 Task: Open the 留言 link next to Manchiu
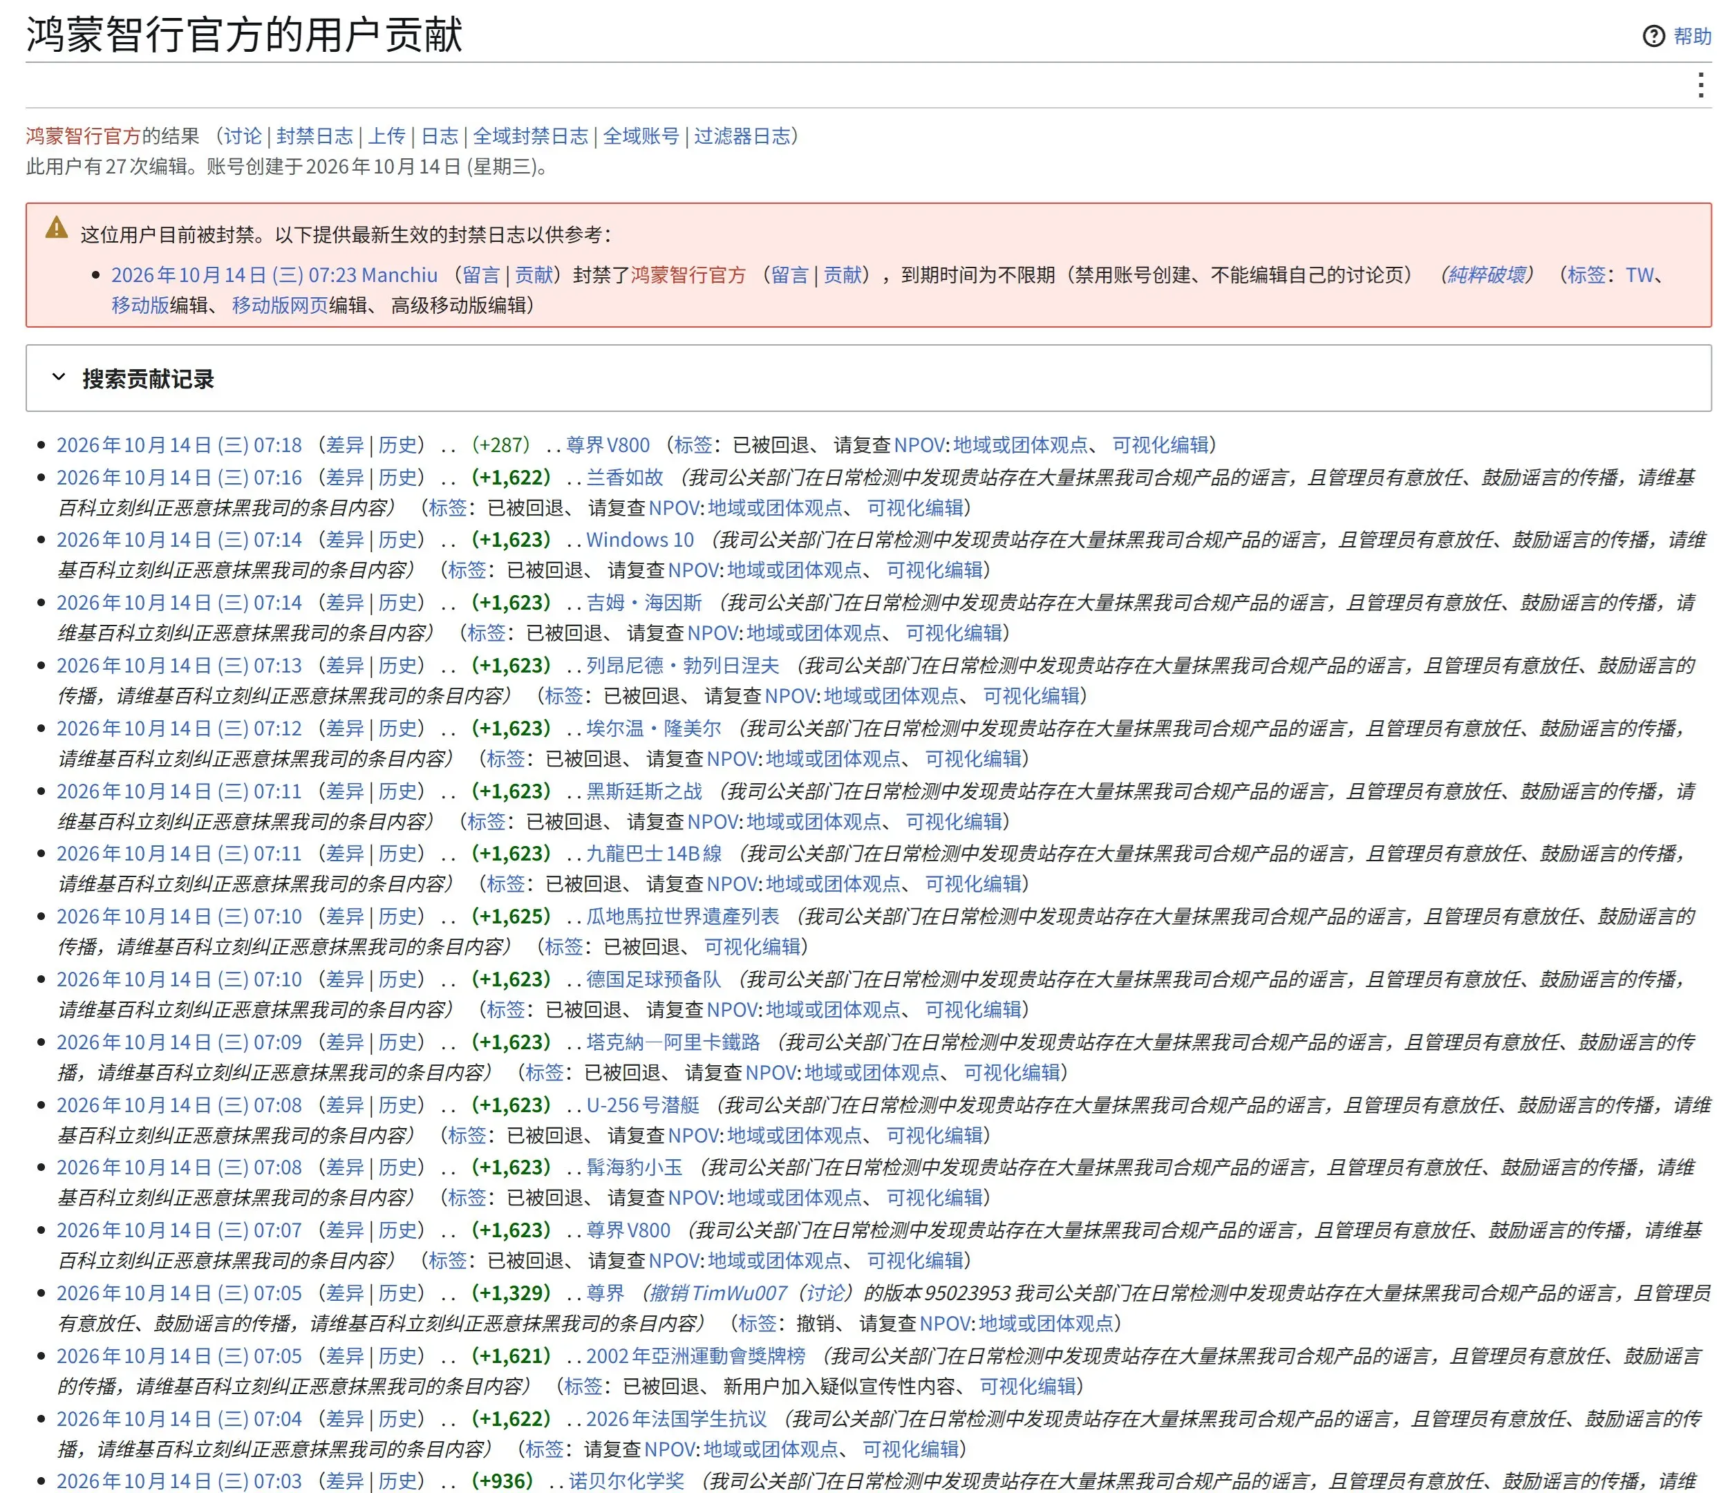click(481, 274)
